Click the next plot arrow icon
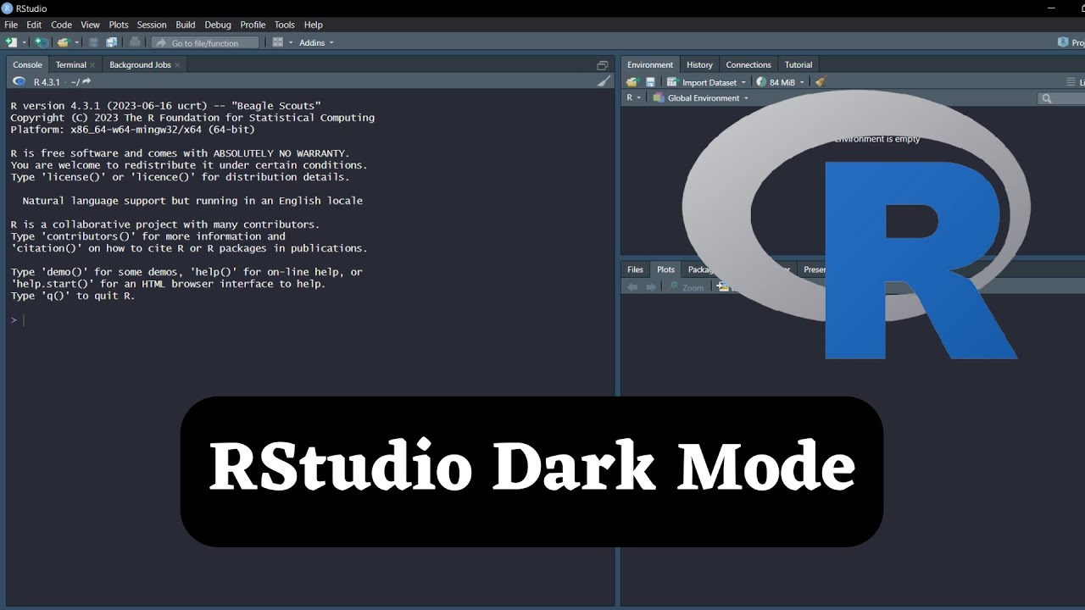Image resolution: width=1085 pixels, height=610 pixels. (651, 287)
